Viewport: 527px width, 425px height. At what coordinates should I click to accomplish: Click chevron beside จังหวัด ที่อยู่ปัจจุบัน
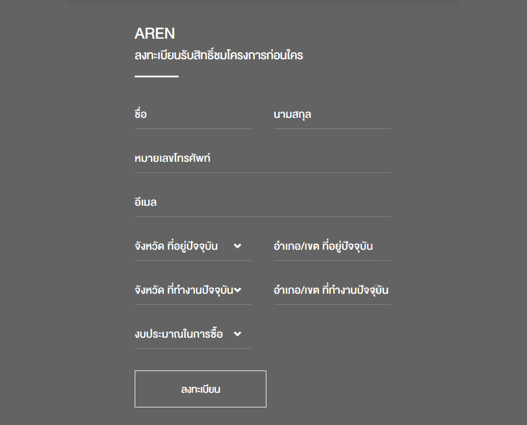(237, 246)
